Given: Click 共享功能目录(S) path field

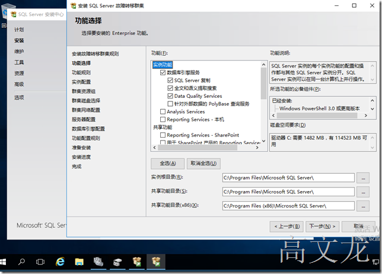Looking at the screenshot, I should pyautogui.click(x=288, y=192).
